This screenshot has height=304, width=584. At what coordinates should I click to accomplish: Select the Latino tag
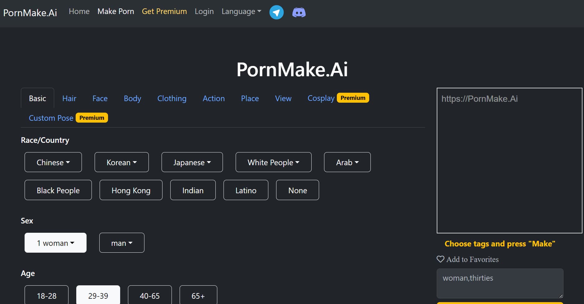pyautogui.click(x=246, y=190)
